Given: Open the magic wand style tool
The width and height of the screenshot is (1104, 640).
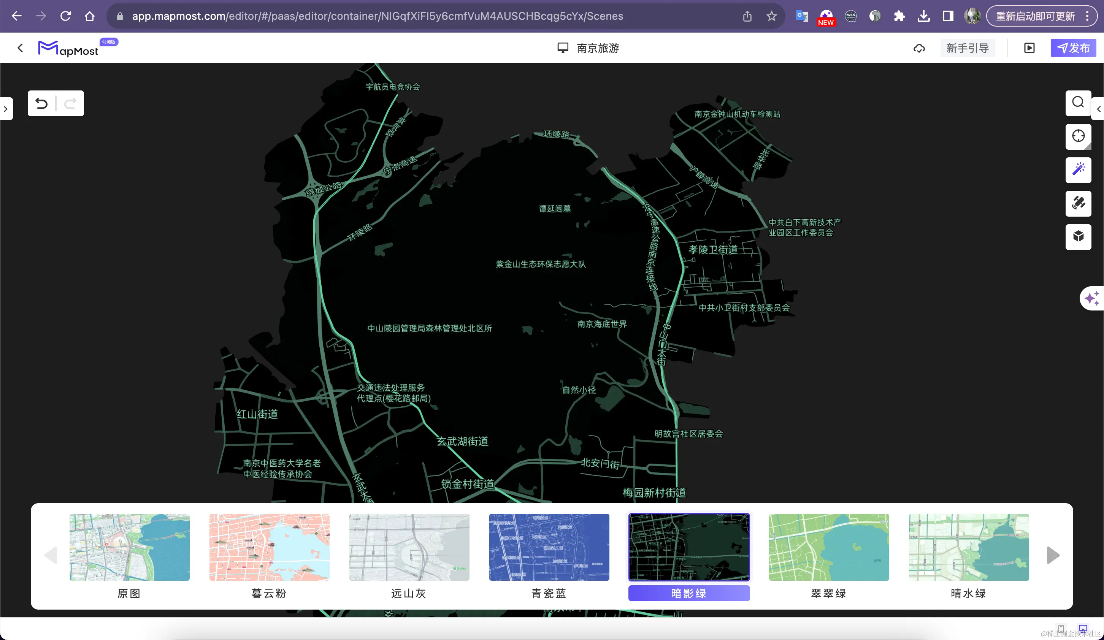Looking at the screenshot, I should [x=1078, y=170].
